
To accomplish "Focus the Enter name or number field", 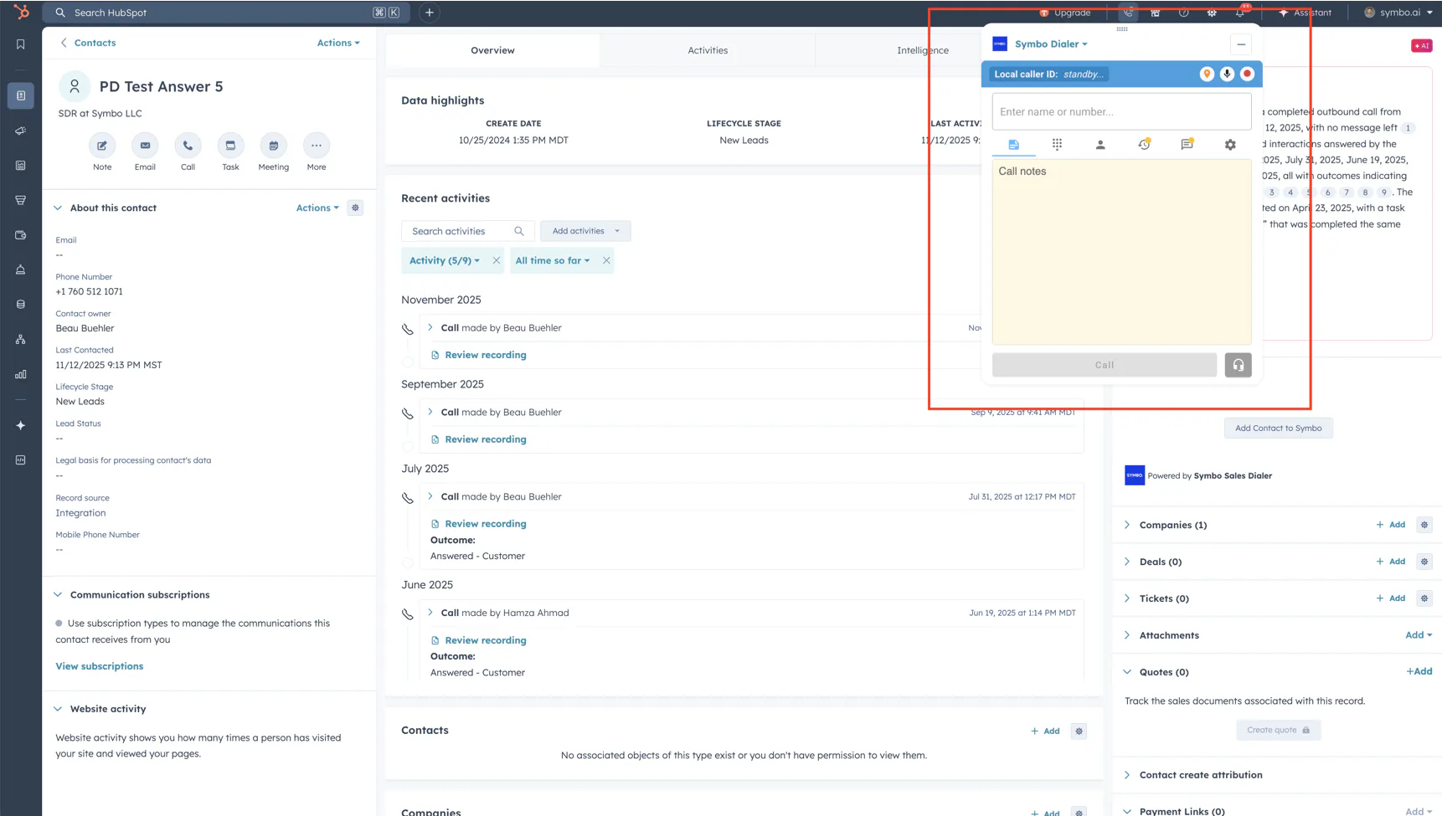I will 1121,111.
